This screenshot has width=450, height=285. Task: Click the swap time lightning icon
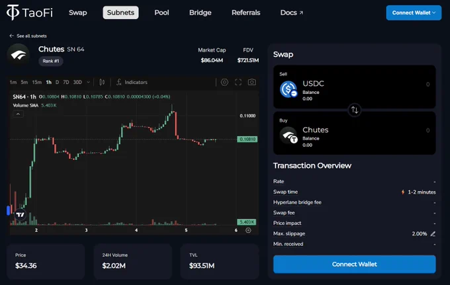click(403, 192)
